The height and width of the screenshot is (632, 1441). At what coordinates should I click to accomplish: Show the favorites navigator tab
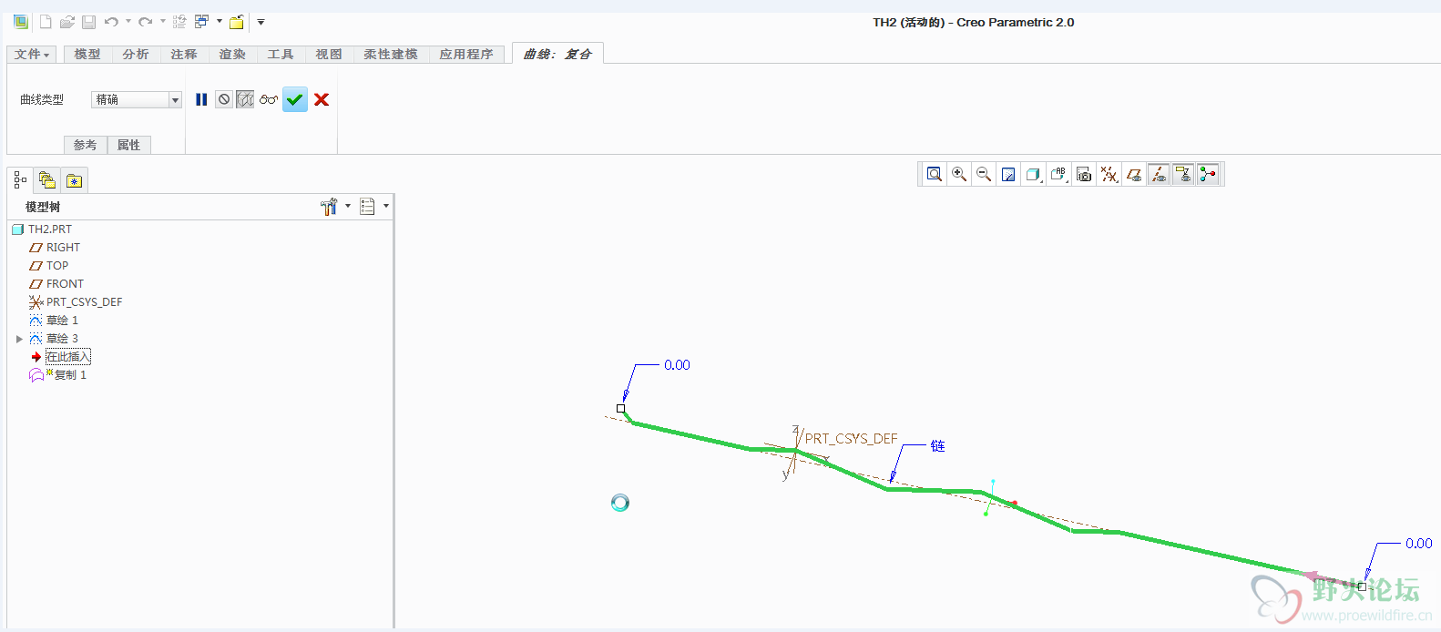point(74,180)
